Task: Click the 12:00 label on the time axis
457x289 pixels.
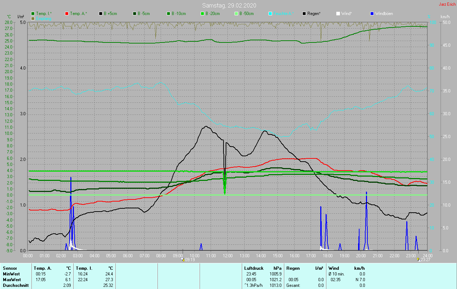Action: [x=228, y=255]
